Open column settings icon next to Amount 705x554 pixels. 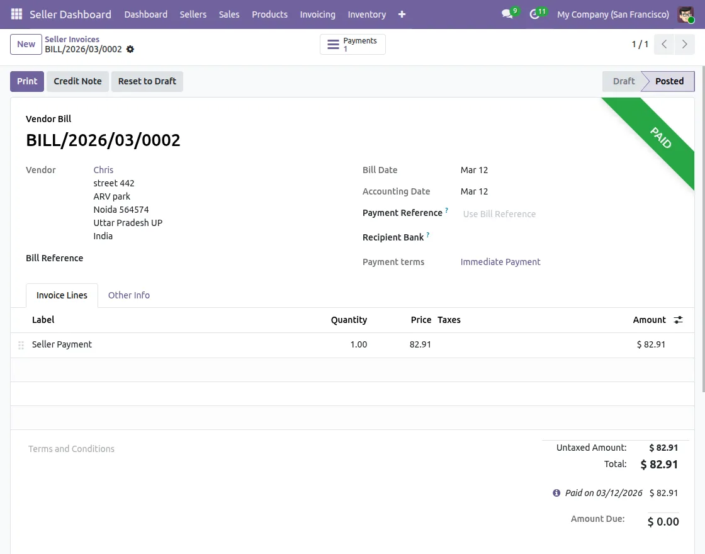coord(678,320)
